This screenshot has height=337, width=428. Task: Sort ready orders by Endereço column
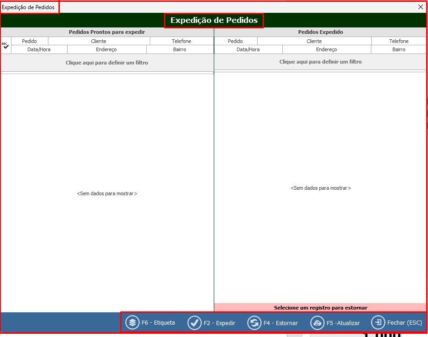[x=106, y=49]
